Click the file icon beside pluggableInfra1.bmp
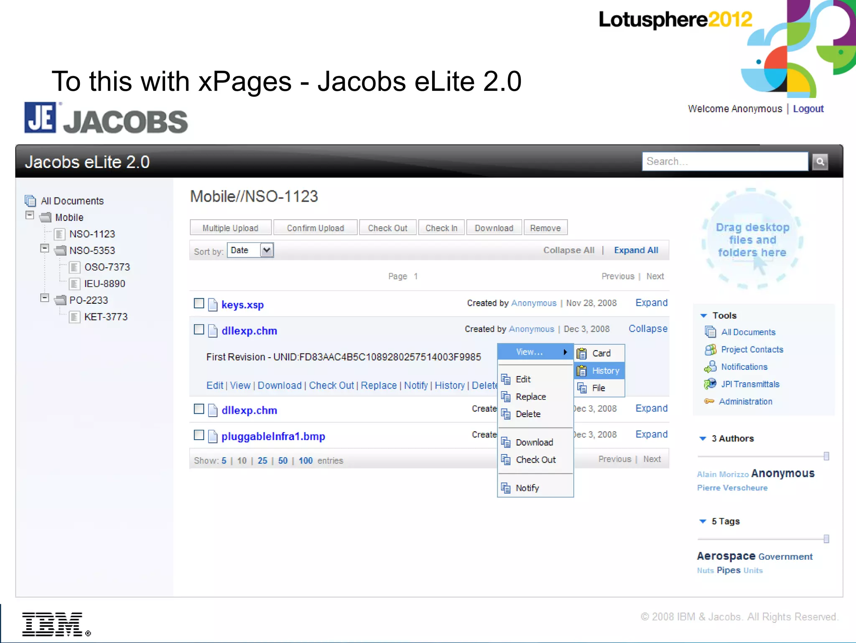This screenshot has width=856, height=643. point(213,436)
